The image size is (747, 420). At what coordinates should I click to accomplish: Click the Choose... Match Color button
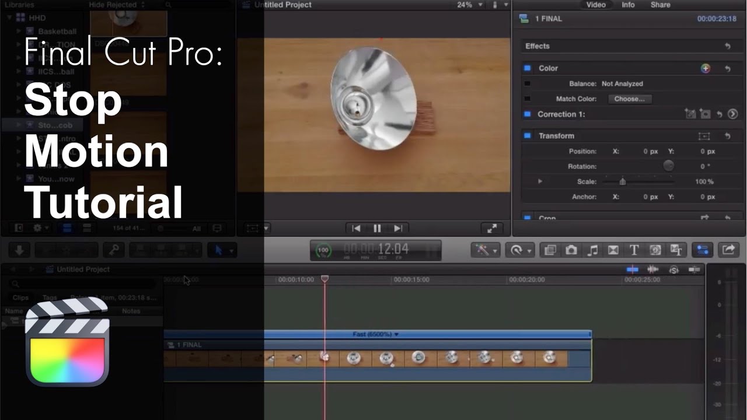coord(630,99)
